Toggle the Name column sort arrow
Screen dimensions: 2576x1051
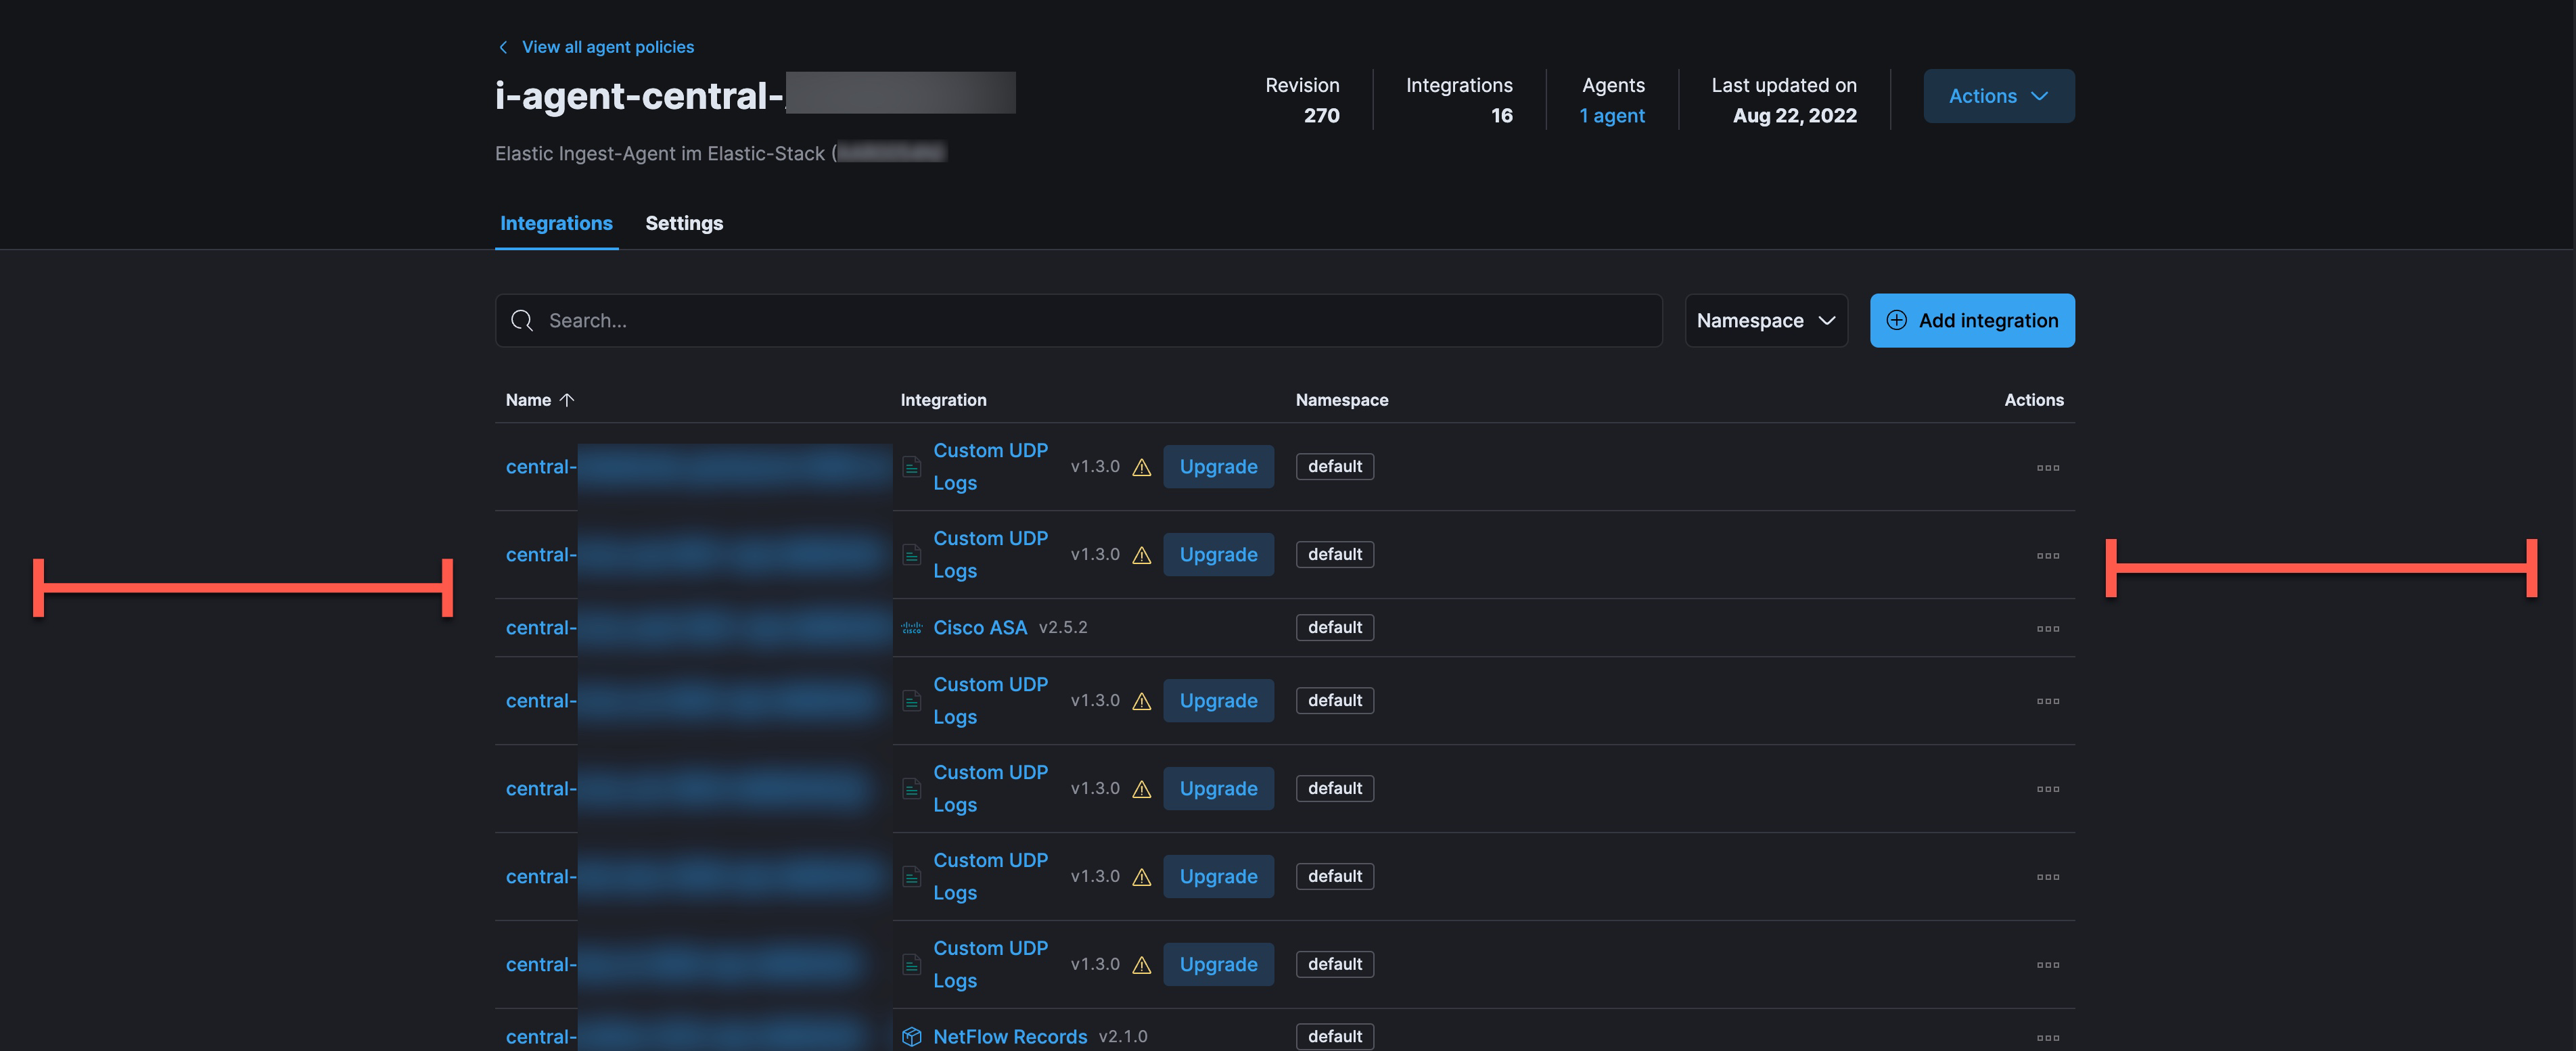(x=566, y=399)
